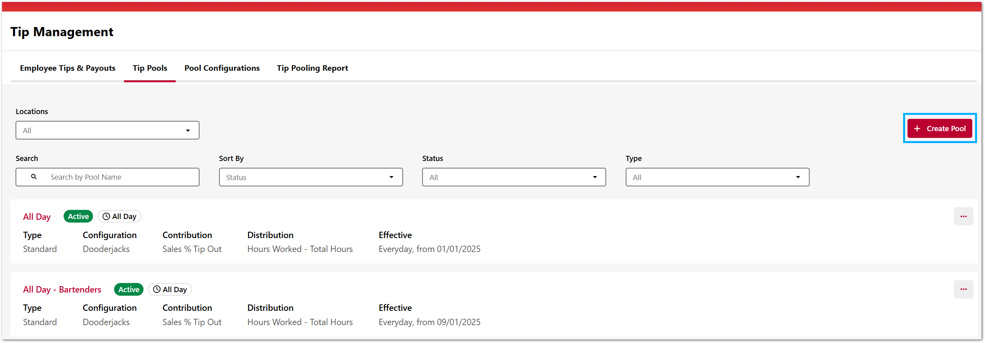Expand the Locations dropdown

pyautogui.click(x=107, y=130)
